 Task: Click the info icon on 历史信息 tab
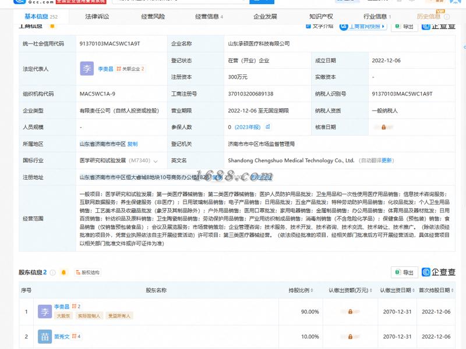pos(446,17)
